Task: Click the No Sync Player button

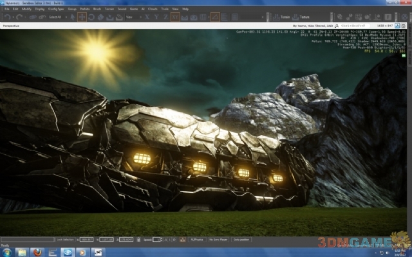Action: point(218,240)
